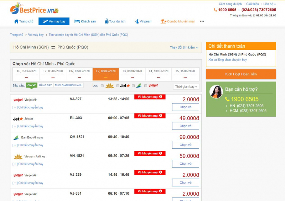
Task: Click the support agent avatar photo
Action: click(x=216, y=92)
